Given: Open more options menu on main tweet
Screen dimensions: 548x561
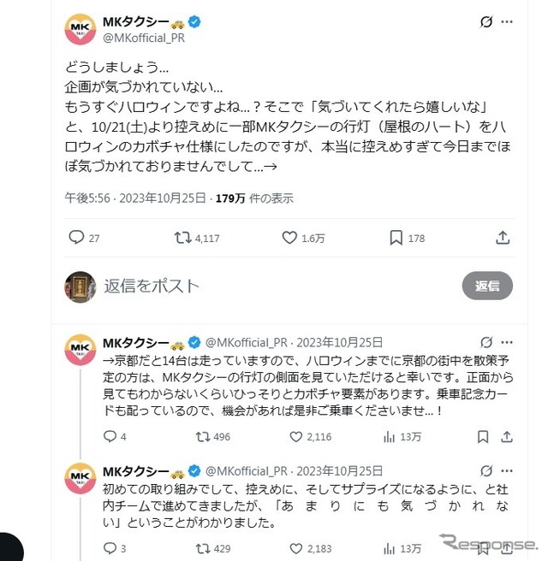Looking at the screenshot, I should click(510, 21).
